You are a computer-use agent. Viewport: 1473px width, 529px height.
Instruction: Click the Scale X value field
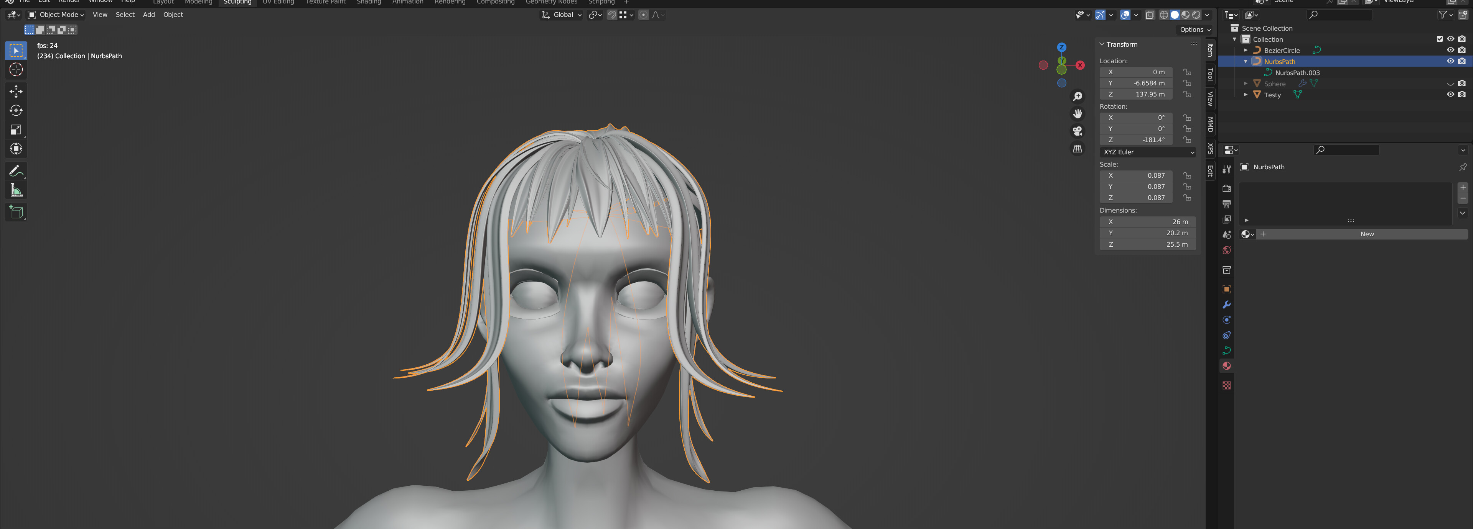tap(1135, 176)
